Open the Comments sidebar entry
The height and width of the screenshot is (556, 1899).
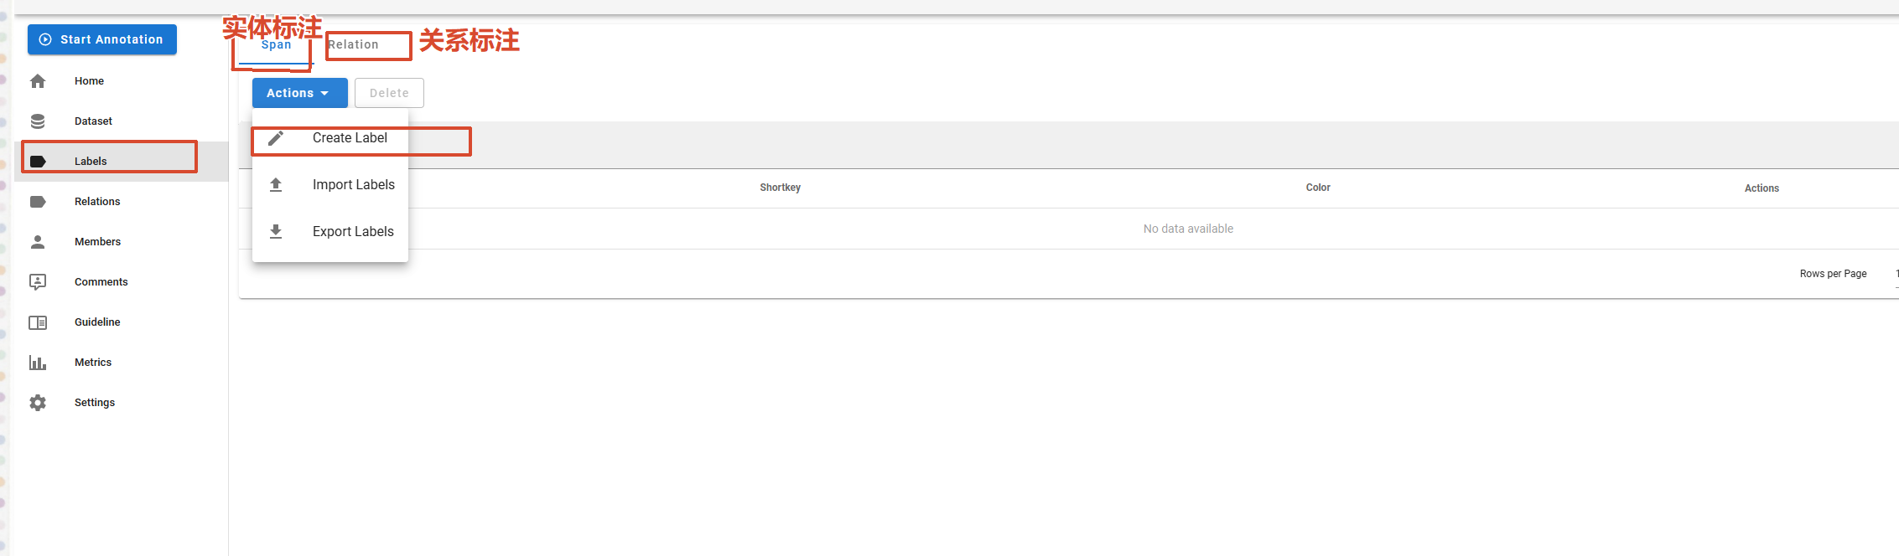pos(122,282)
